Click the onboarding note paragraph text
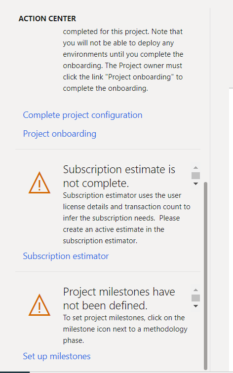The height and width of the screenshot is (373, 233). click(x=123, y=60)
